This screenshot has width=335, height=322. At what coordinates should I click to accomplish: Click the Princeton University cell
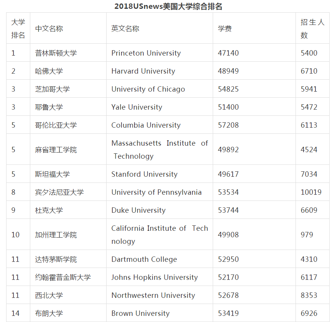(146, 53)
